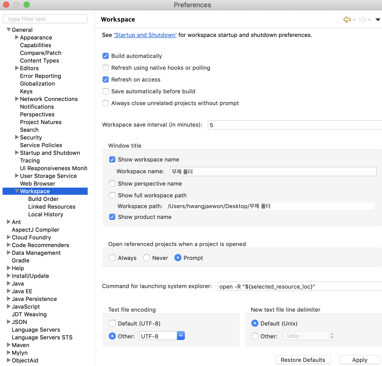382x366 pixels.
Task: Select the Always radio button
Action: [112, 258]
